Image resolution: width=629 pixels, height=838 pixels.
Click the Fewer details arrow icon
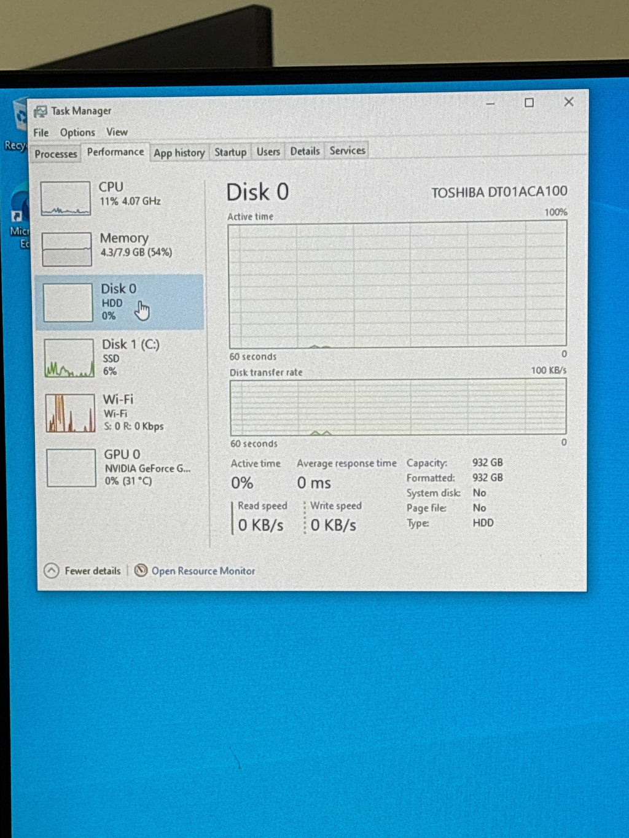[52, 570]
